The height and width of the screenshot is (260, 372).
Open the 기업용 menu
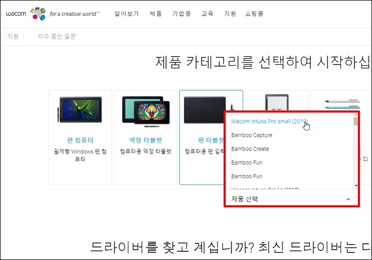tap(181, 14)
